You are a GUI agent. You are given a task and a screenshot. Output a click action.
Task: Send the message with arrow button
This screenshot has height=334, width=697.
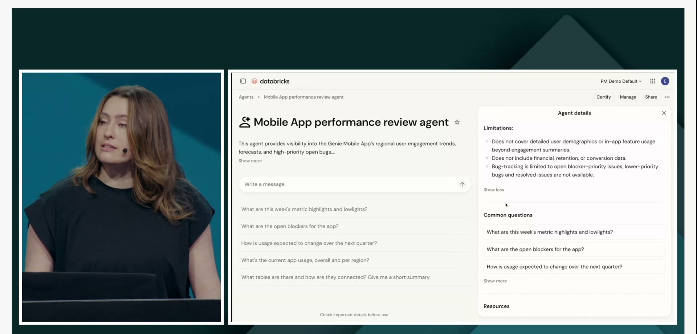pos(462,184)
